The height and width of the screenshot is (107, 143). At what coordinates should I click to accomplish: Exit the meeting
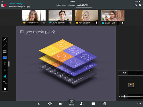point(138,5)
